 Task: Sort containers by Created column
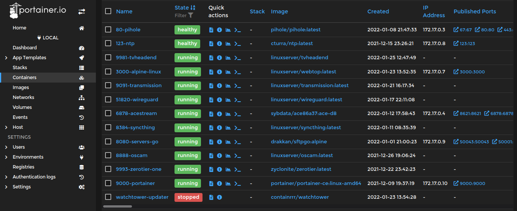(378, 11)
